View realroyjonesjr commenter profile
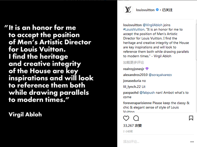 pyautogui.click(x=134, y=69)
